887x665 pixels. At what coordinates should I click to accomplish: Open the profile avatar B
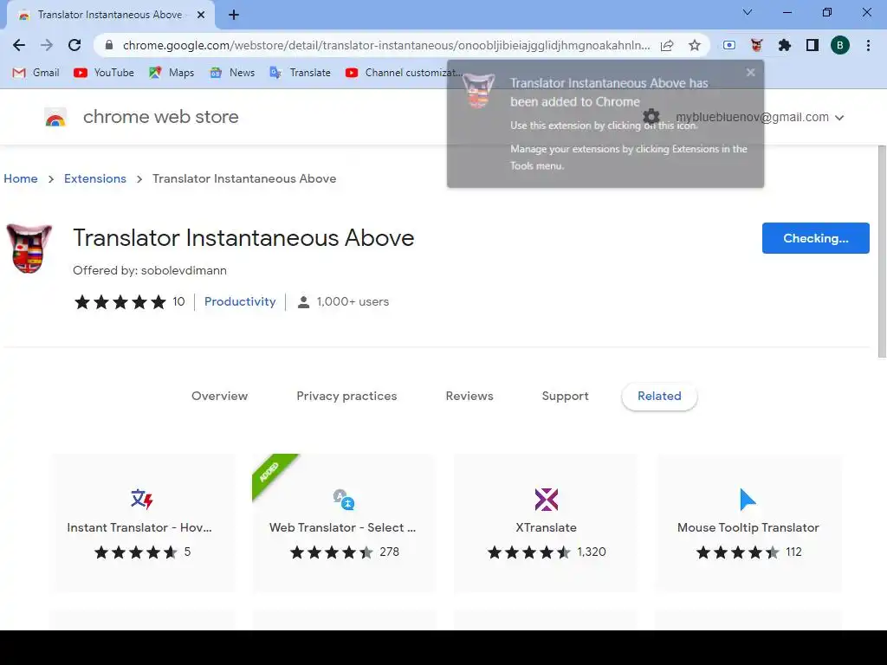(x=840, y=45)
